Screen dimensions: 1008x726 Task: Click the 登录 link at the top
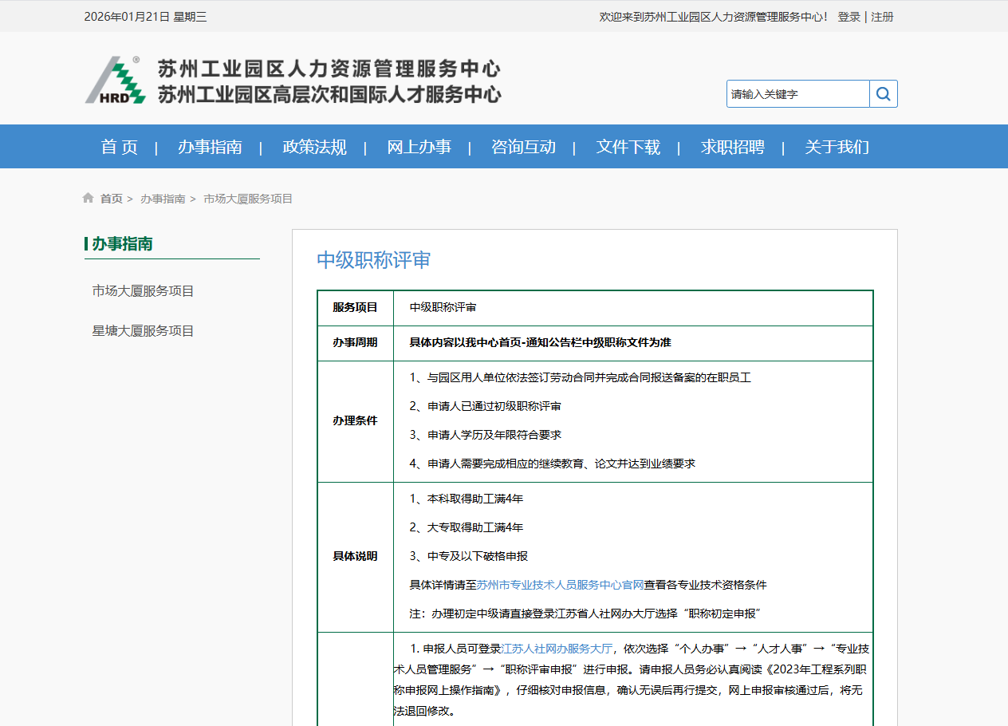point(849,17)
